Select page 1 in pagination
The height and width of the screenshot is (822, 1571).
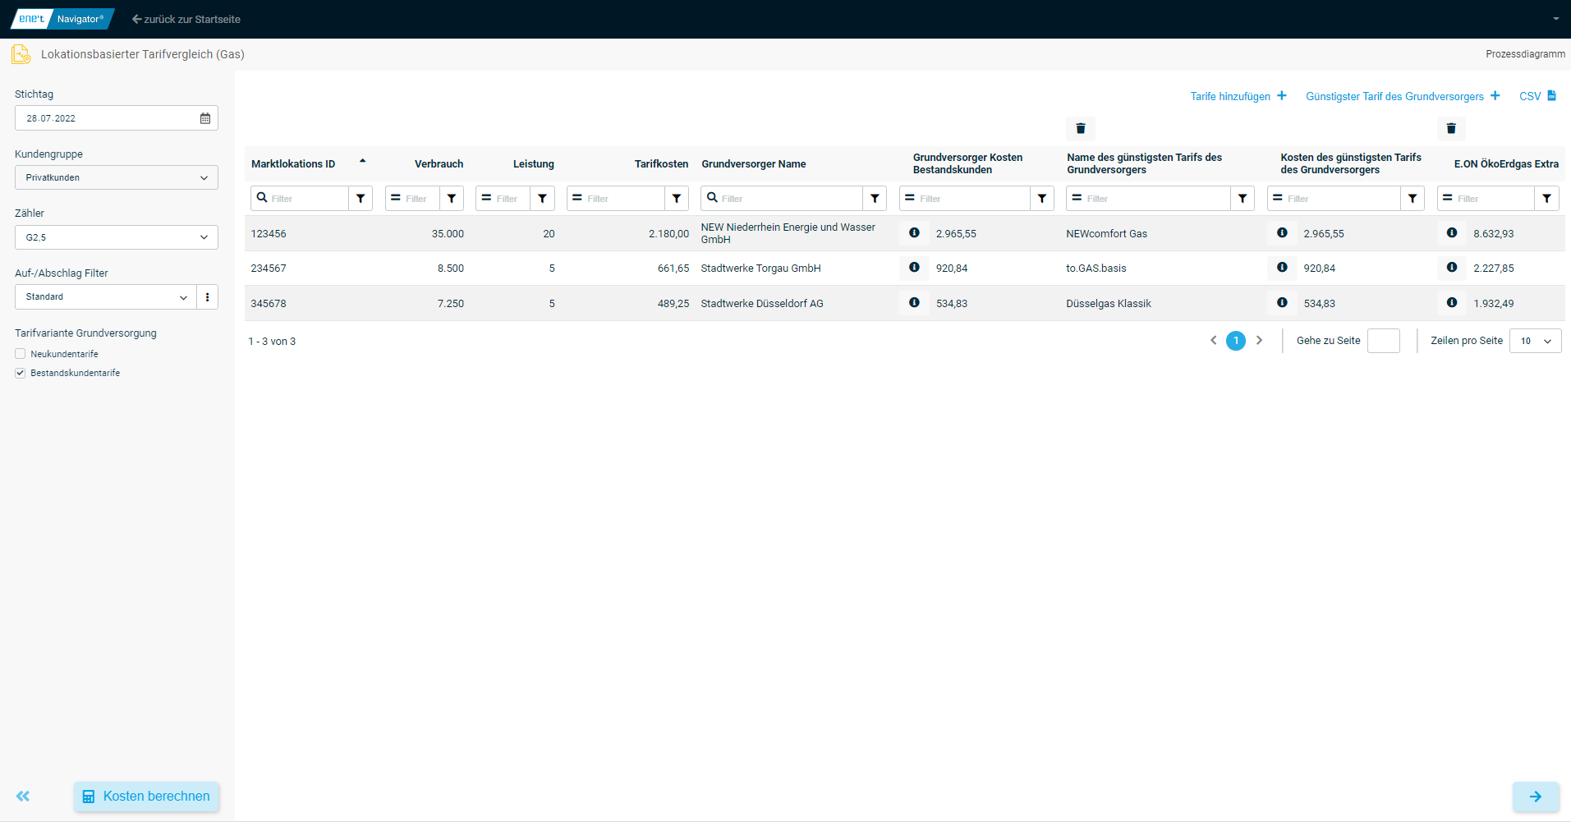(x=1236, y=341)
